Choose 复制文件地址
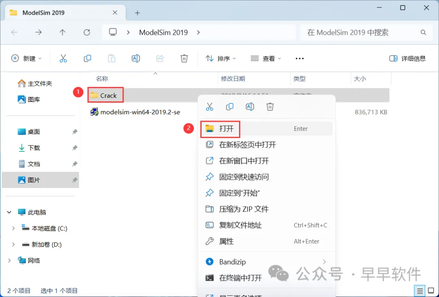Image resolution: width=439 pixels, height=297 pixels. click(x=266, y=225)
